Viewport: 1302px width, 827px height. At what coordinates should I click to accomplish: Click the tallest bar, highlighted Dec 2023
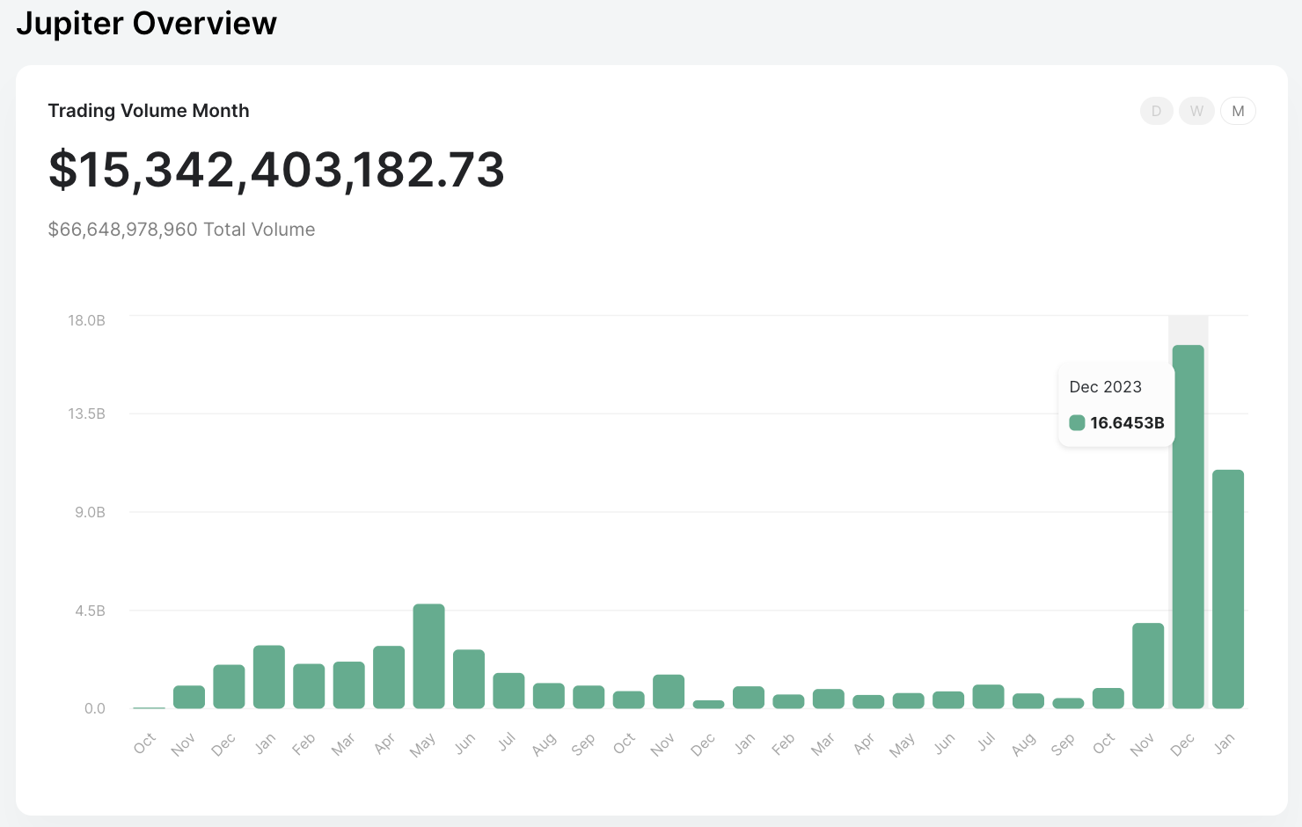(x=1188, y=527)
